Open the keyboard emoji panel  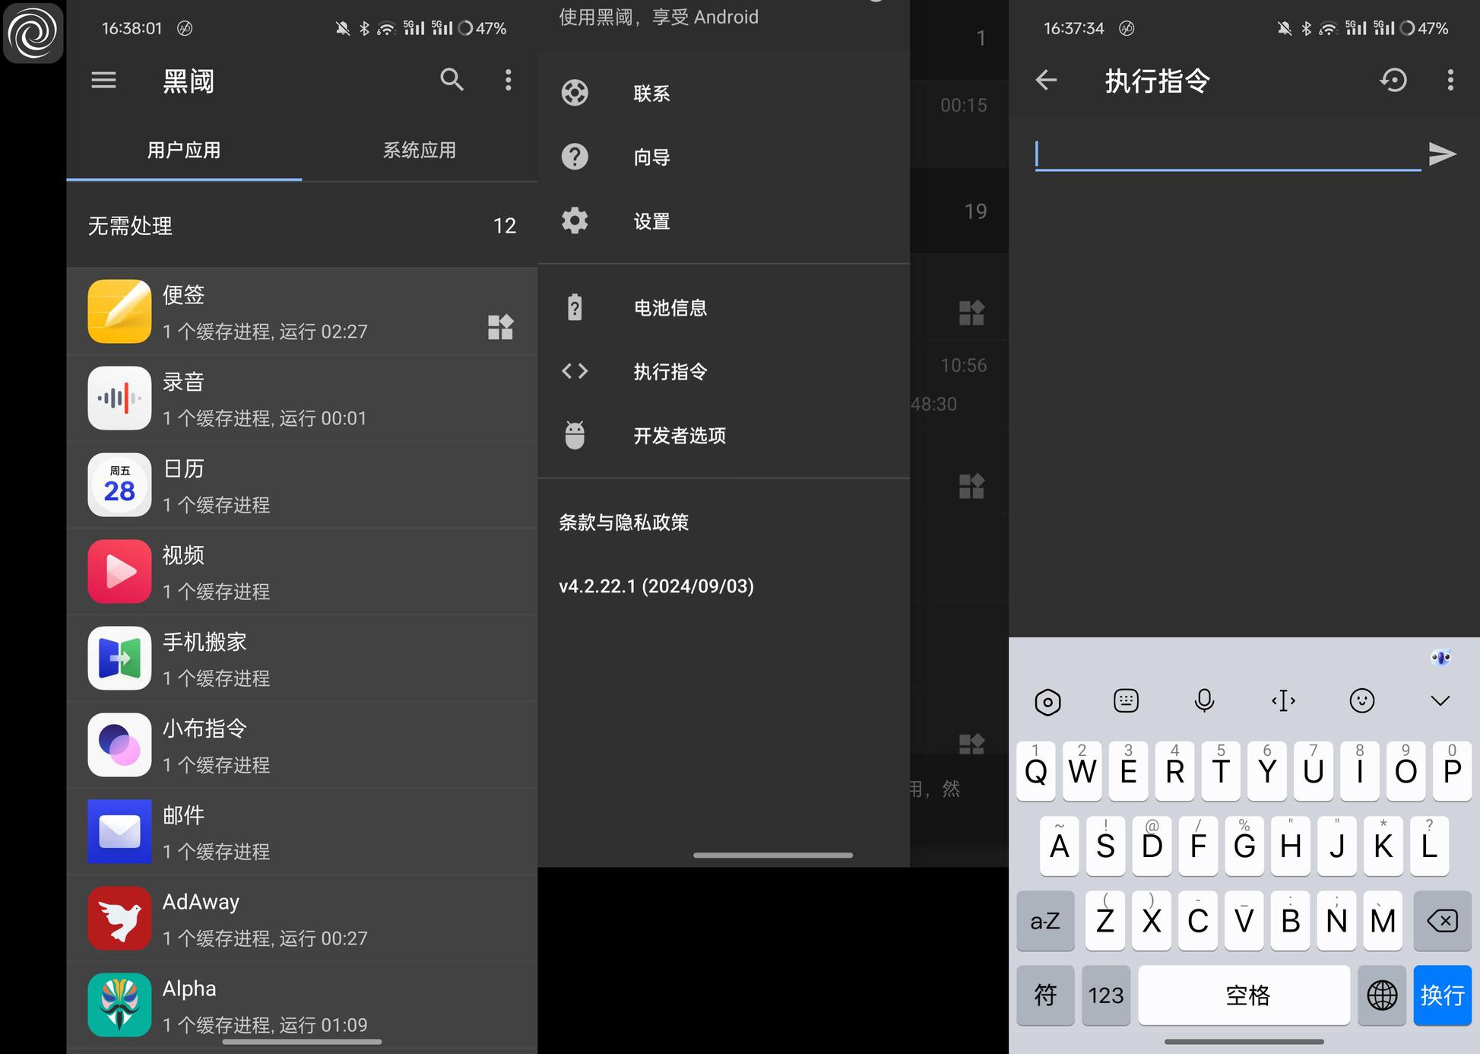1361,700
